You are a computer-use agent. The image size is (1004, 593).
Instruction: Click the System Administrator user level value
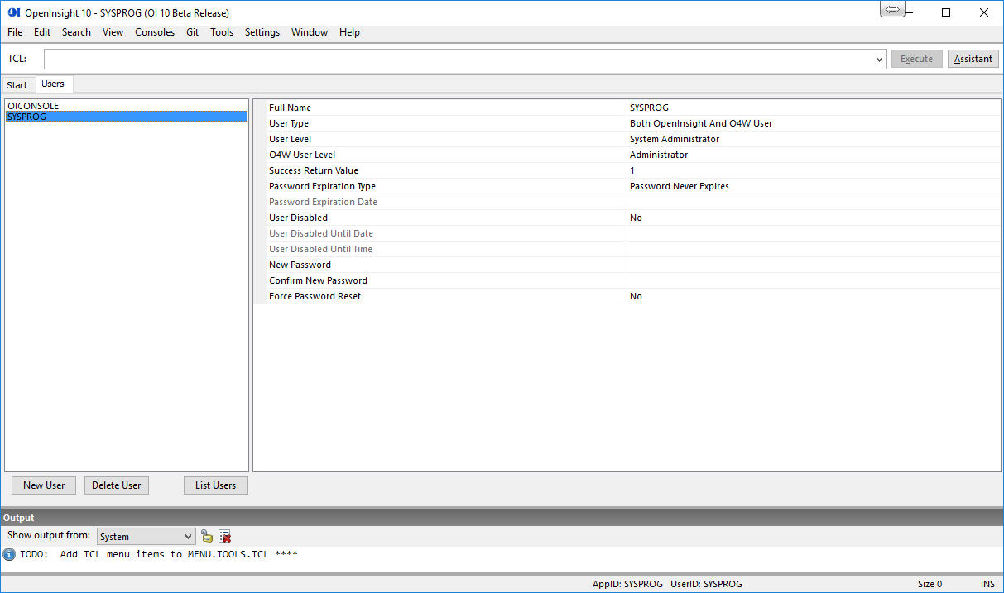pos(814,139)
